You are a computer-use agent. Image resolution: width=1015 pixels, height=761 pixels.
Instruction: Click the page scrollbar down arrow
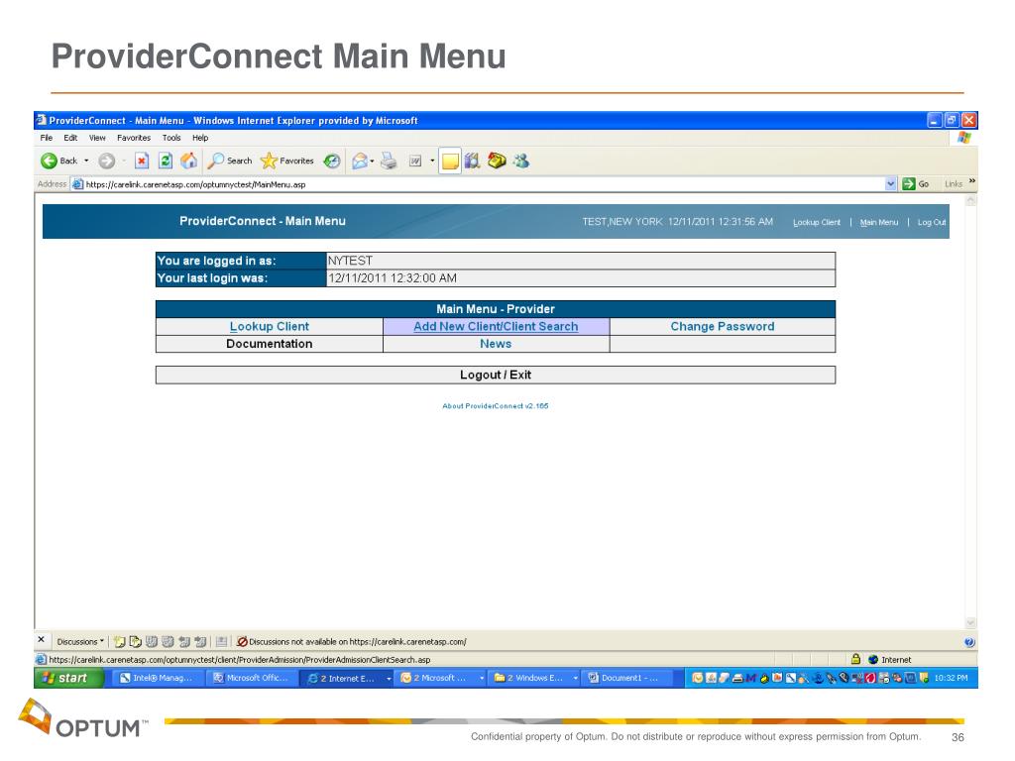[970, 622]
